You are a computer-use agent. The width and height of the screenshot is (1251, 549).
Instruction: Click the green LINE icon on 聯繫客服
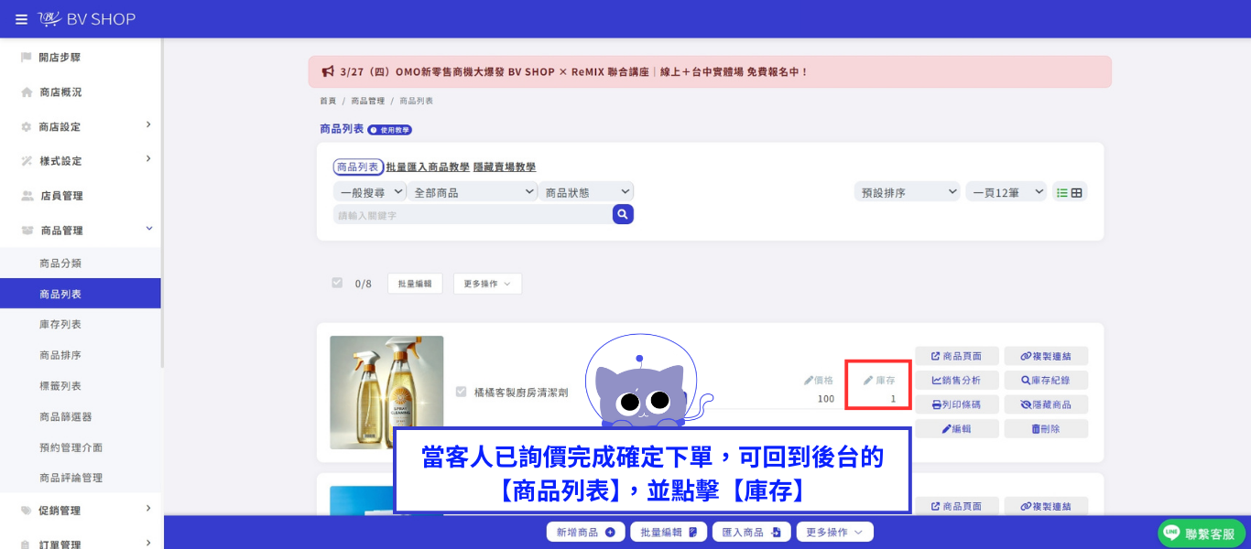pyautogui.click(x=1171, y=533)
